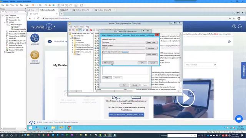
Task: Click the TruGrid Workspace icon
Action: pos(35,38)
